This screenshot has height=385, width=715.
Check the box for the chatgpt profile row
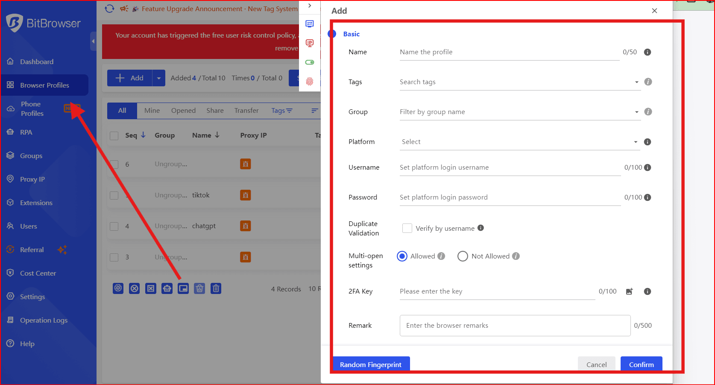click(114, 226)
